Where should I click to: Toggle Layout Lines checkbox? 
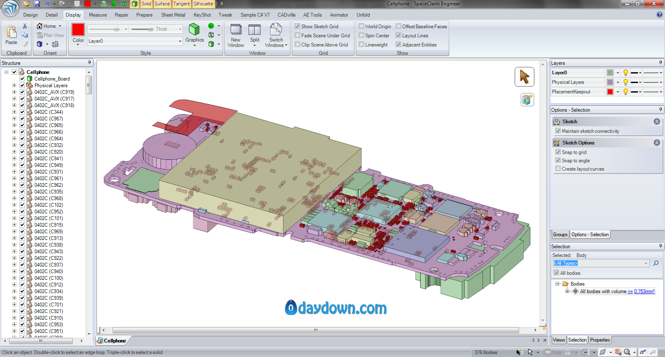399,35
